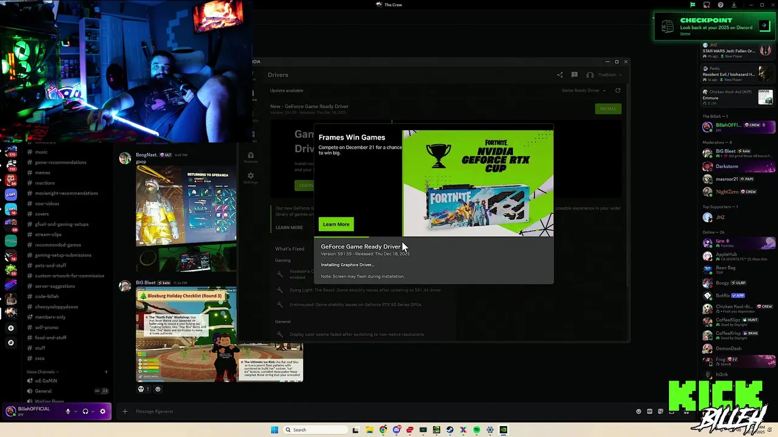
Task: Open Chicken Kool-Aid's Emmure listening card
Action: coord(737,96)
